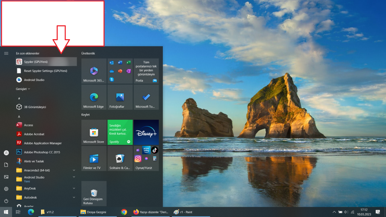Launch Adobe Photoshop CC 2015
386x217 pixels.
point(41,152)
